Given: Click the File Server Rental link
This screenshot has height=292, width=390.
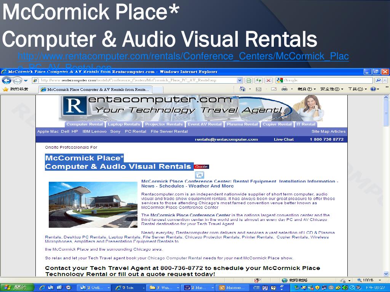Looking at the screenshot, I should click(x=169, y=131).
